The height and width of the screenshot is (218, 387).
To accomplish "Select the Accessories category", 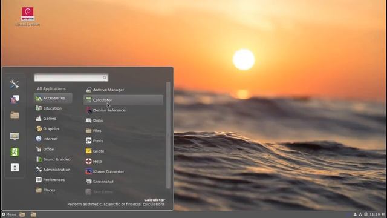I will 53,98.
